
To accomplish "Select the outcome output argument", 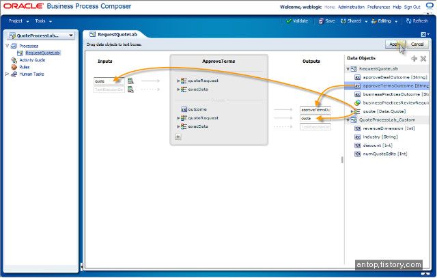I will click(197, 109).
